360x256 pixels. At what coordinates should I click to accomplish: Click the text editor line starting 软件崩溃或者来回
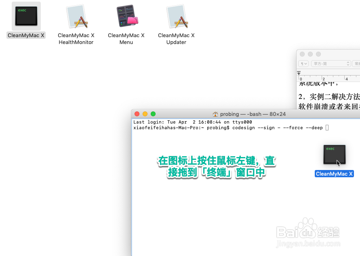(x=329, y=106)
